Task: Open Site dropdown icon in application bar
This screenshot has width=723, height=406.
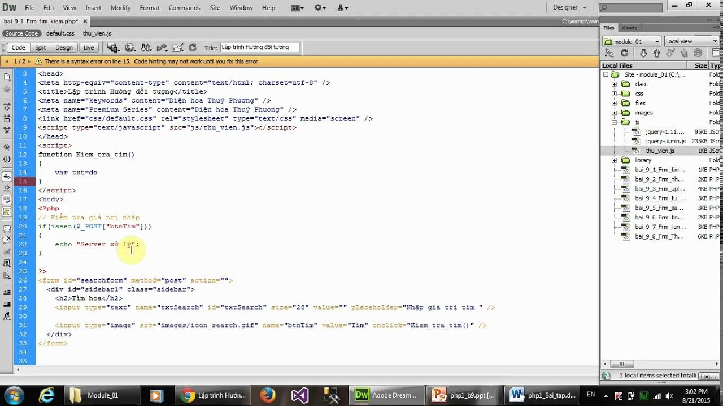Action: point(342,8)
